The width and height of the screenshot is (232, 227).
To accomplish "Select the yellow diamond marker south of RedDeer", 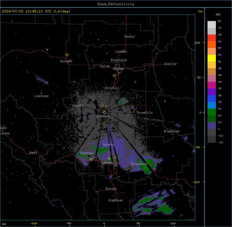I will click(115, 76).
